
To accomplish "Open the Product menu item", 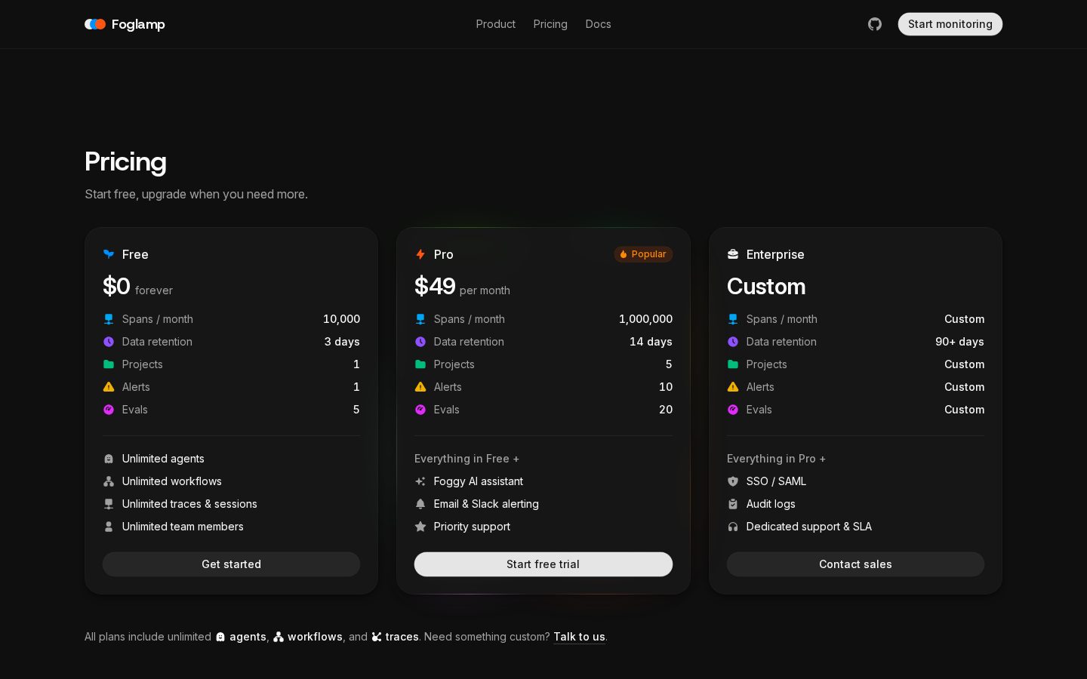I will [x=496, y=24].
